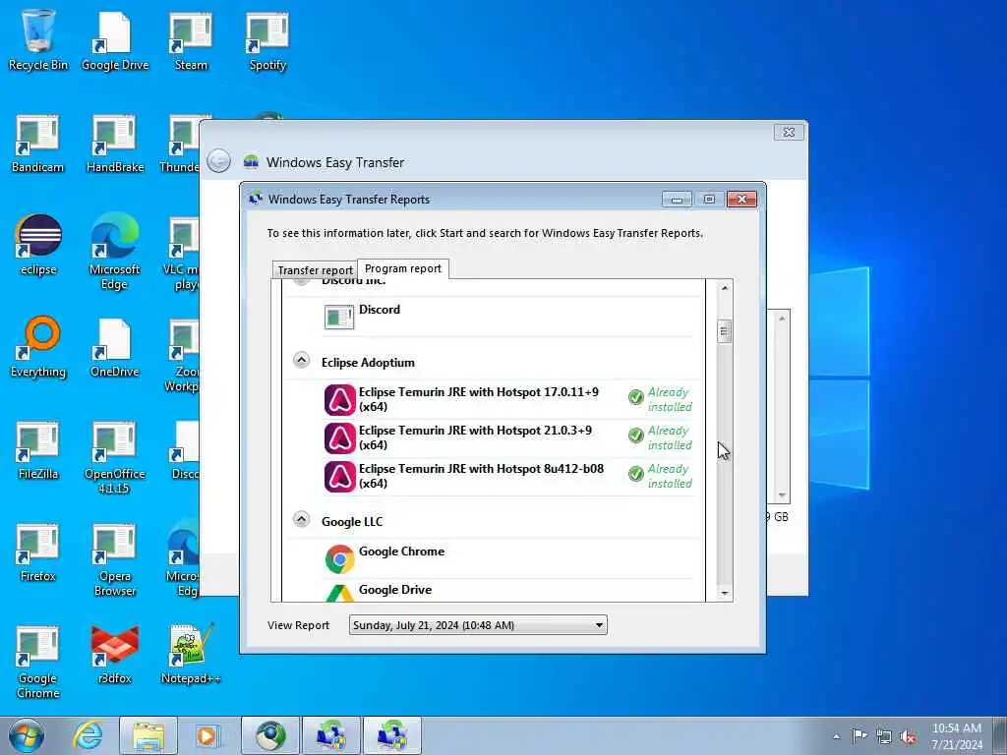Click the Eclipse Temurin JRE 8u412-b08 icon
This screenshot has height=755, width=1007.
coord(339,477)
